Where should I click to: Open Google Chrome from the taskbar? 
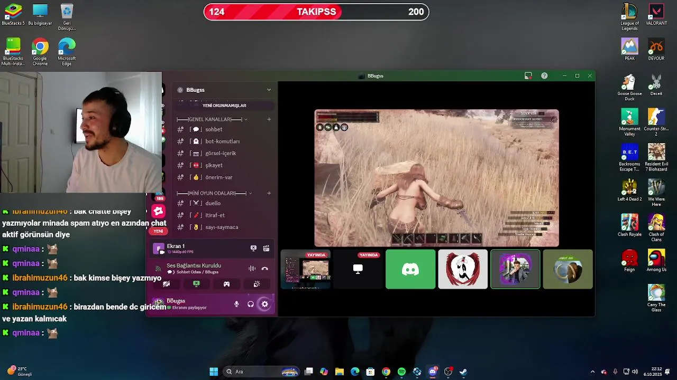pyautogui.click(x=386, y=372)
